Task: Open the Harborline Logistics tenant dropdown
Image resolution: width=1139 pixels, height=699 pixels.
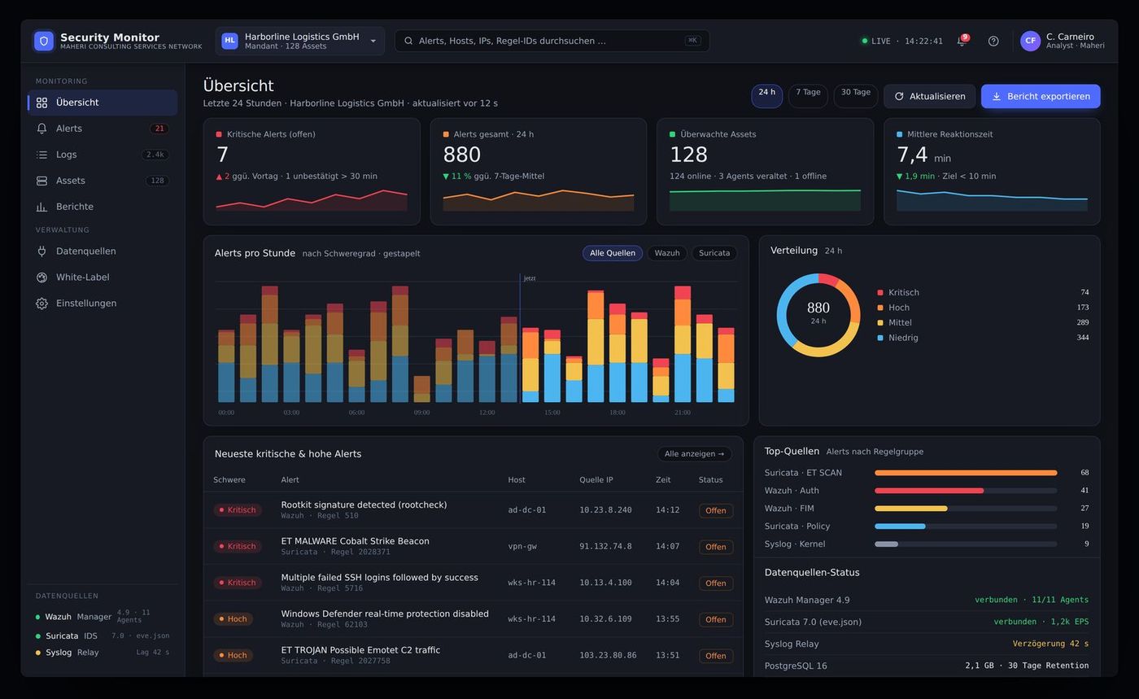Action: coord(300,41)
